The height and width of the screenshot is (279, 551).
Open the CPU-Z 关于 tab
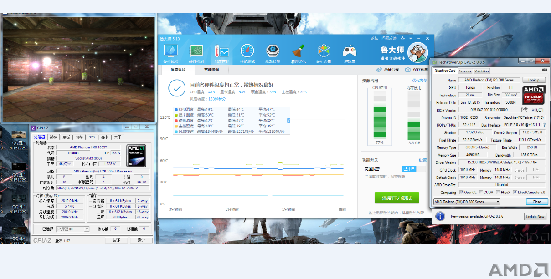118,137
